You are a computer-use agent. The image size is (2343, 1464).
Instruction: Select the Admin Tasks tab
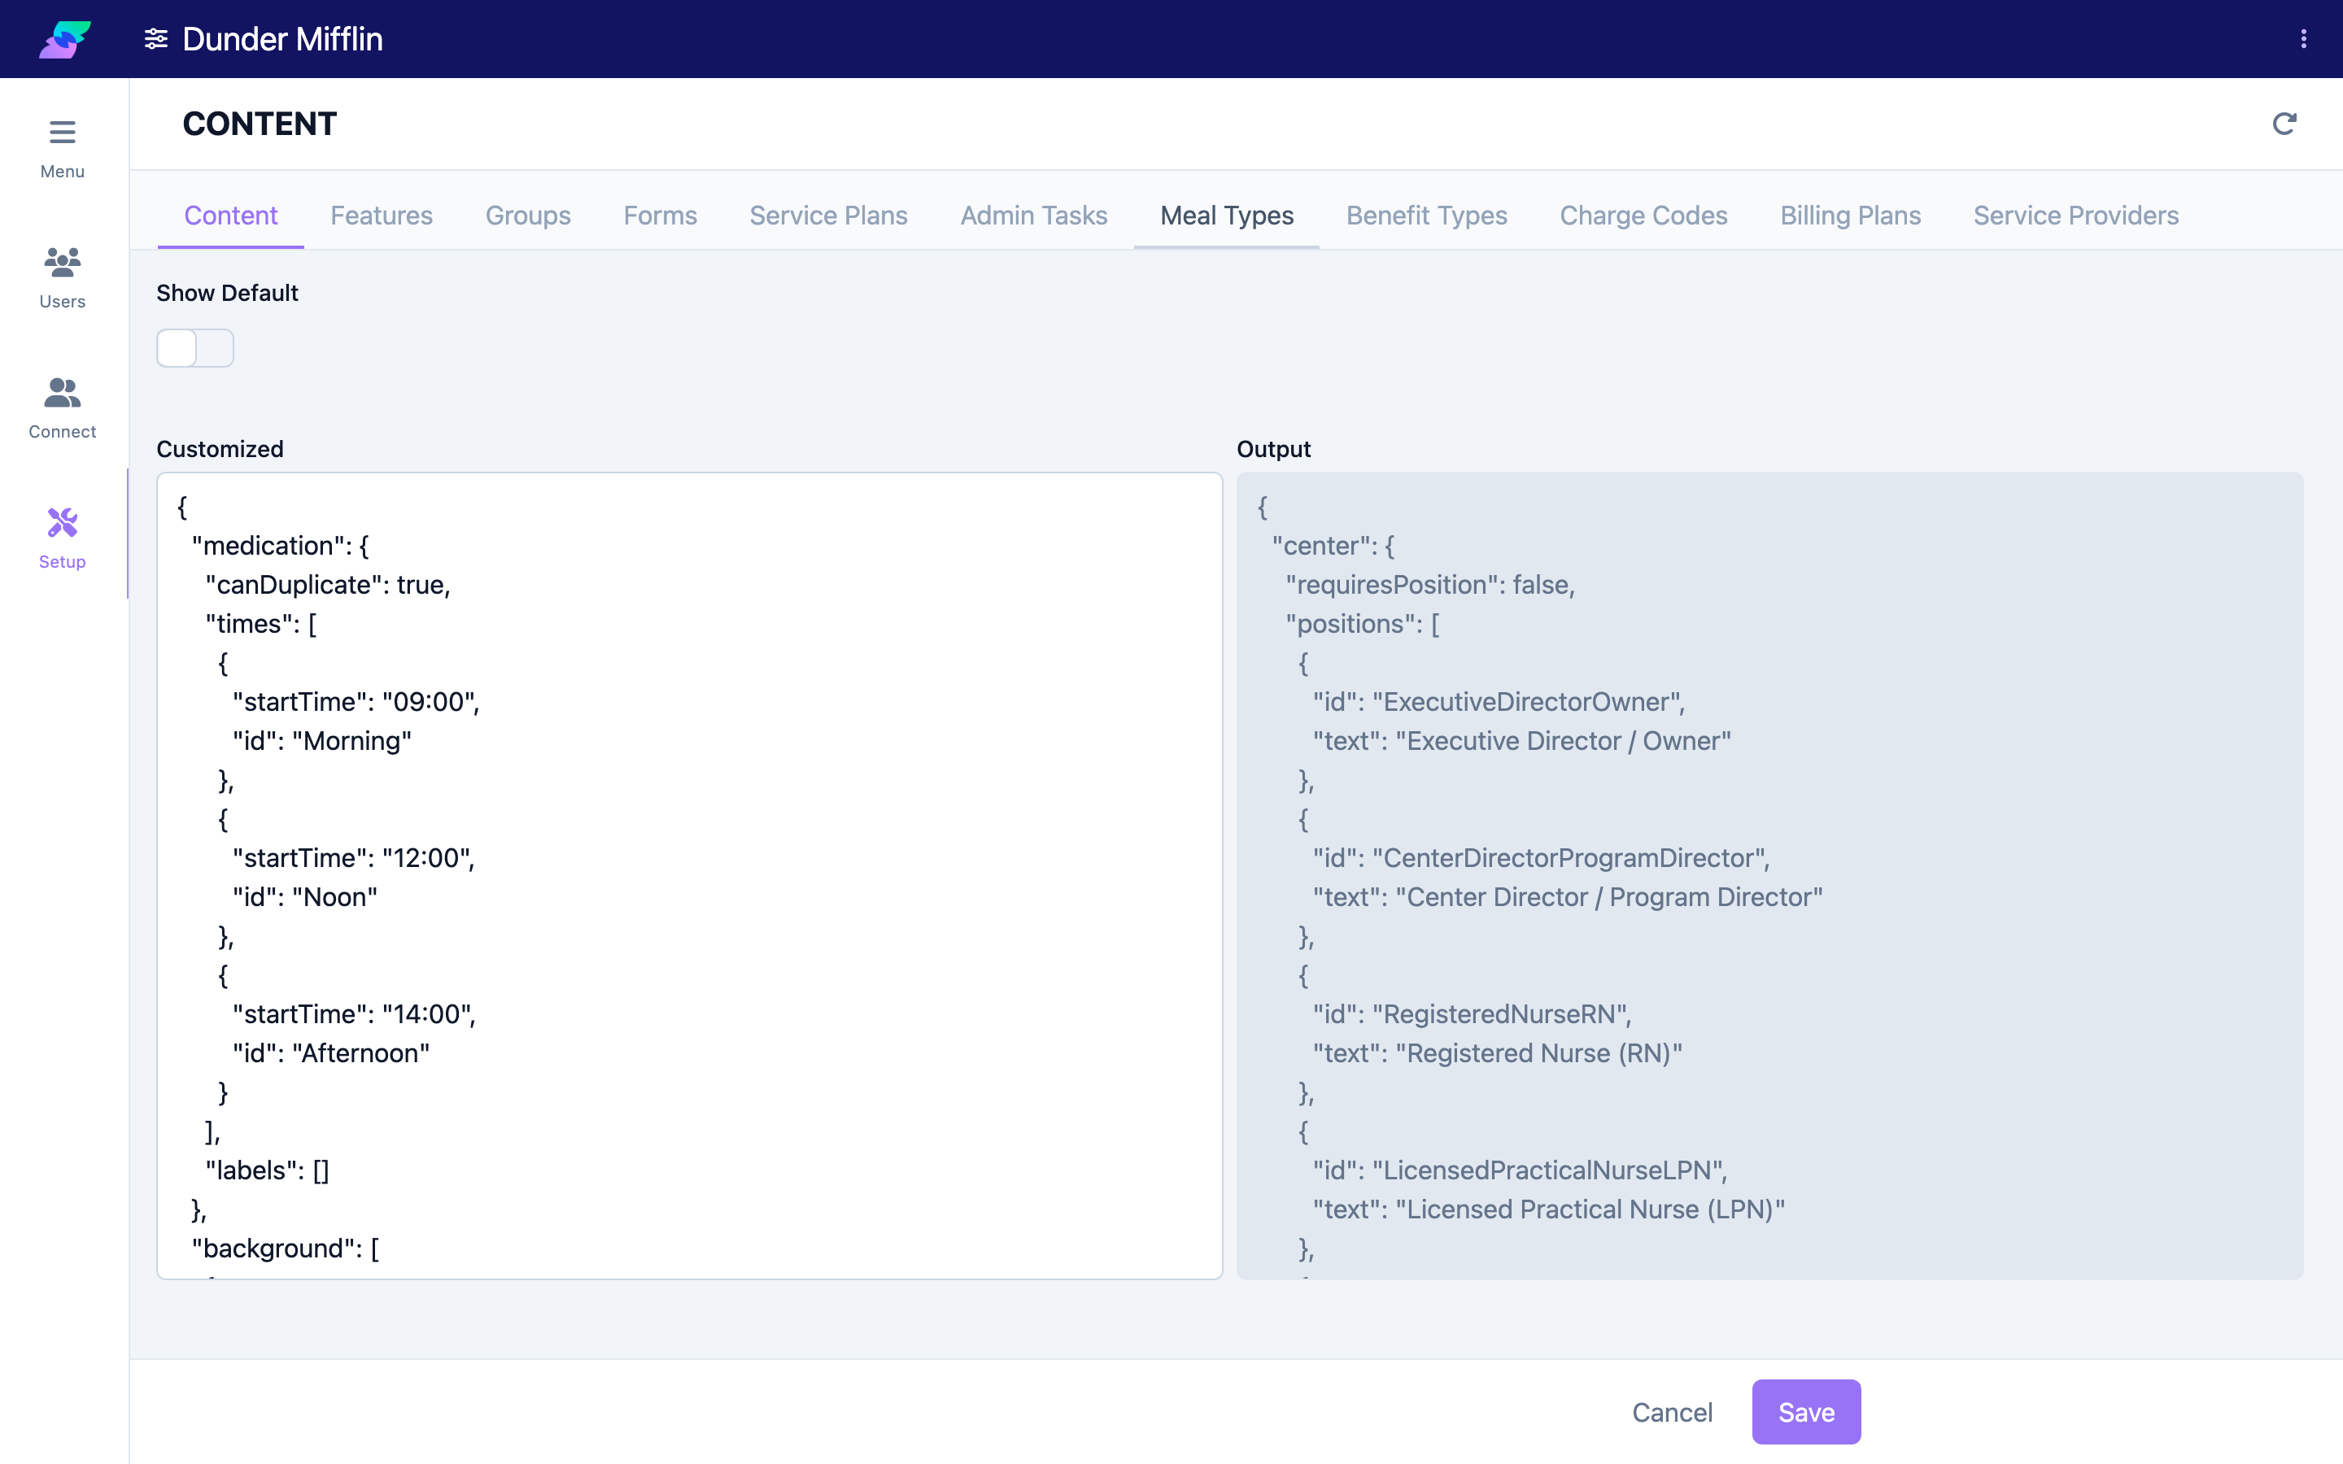1033,215
